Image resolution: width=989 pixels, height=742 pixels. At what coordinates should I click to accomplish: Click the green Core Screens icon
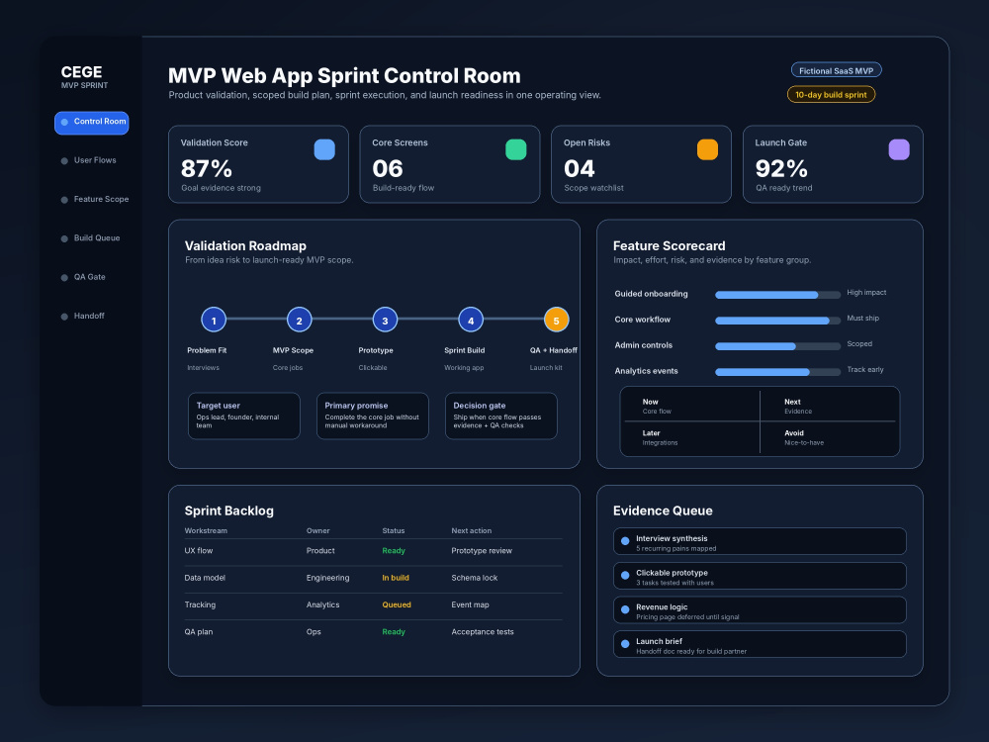pyautogui.click(x=516, y=149)
